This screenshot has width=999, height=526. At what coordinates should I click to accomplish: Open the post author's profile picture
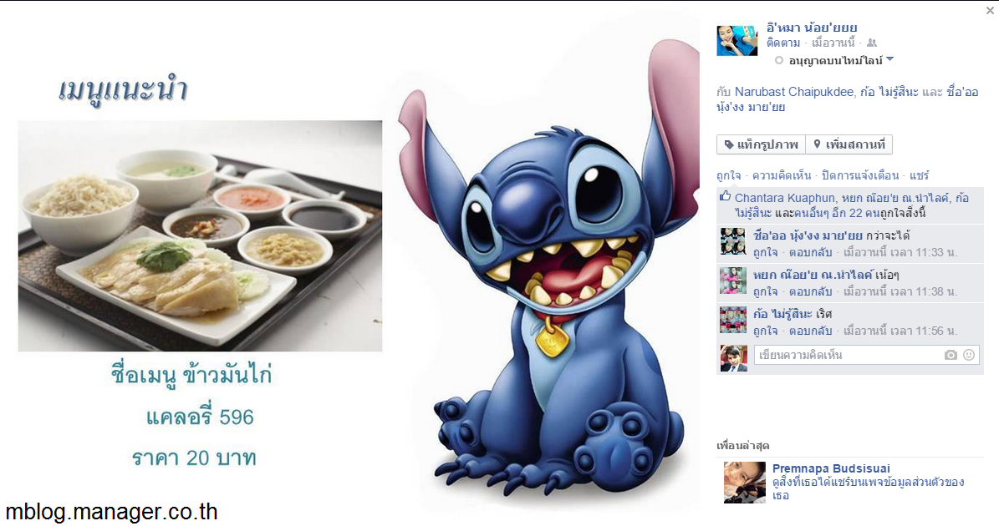coord(737,41)
